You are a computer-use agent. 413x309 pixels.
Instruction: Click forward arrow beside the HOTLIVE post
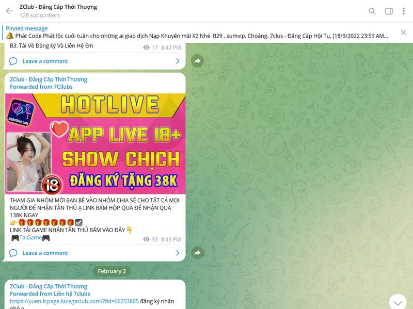tap(197, 253)
